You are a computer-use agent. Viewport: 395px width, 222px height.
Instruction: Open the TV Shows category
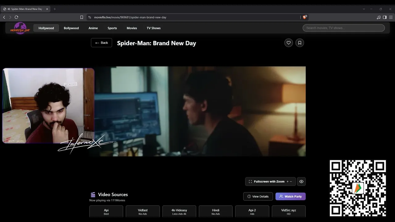coord(154,28)
